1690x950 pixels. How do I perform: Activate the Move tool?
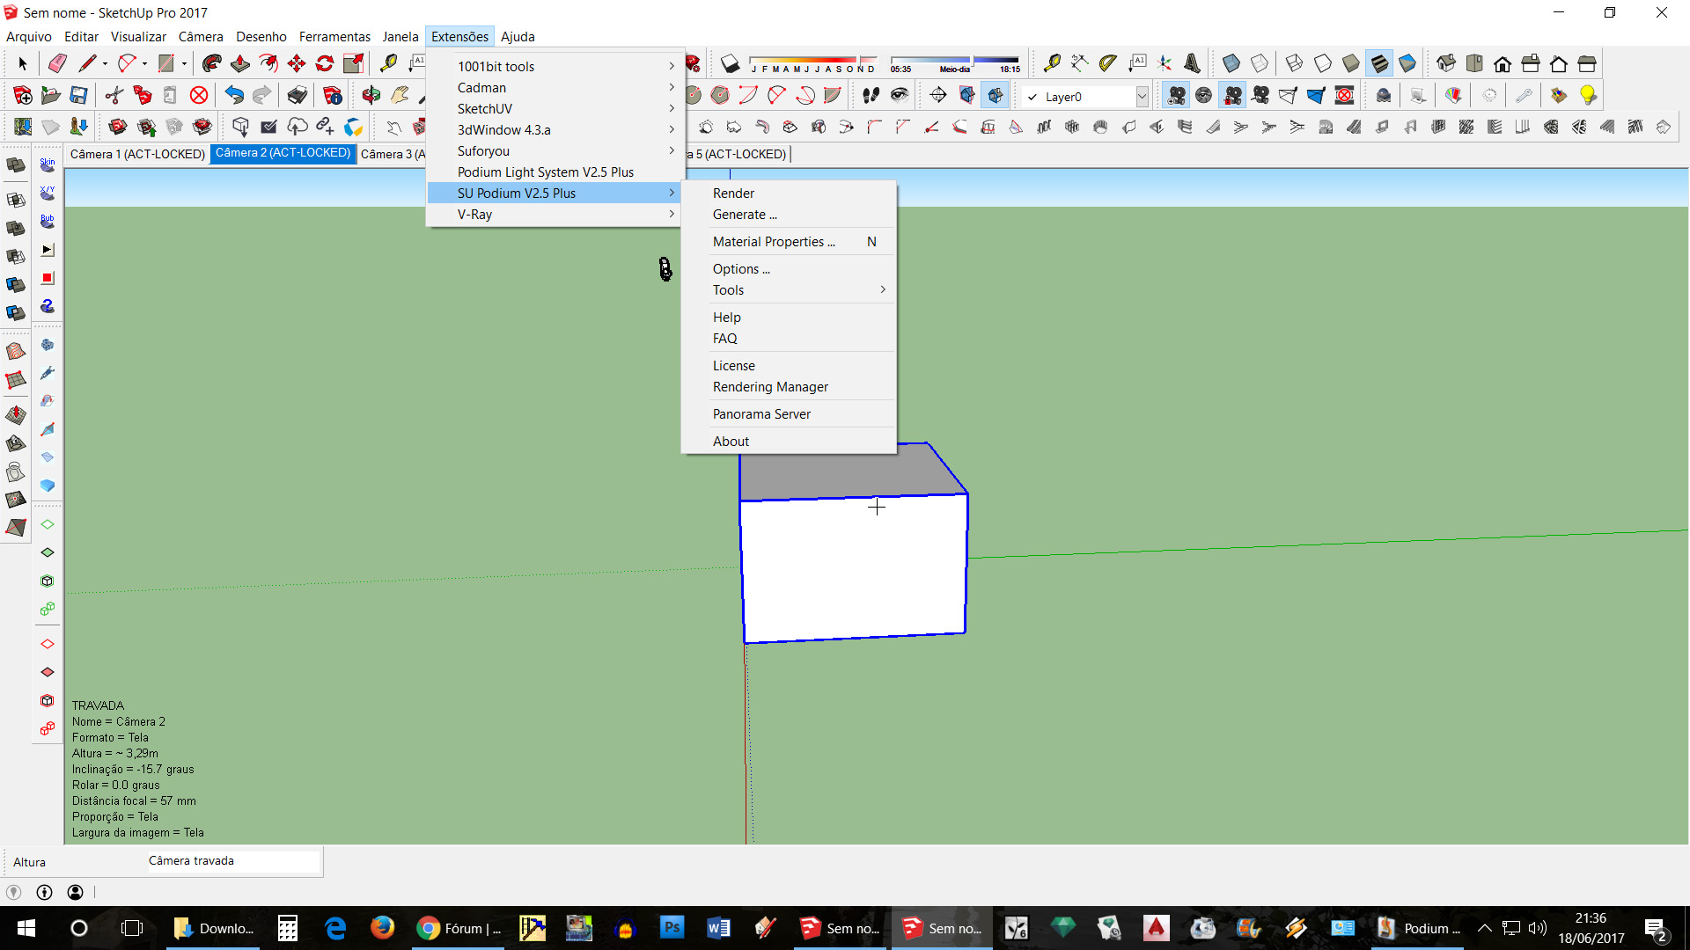(297, 63)
